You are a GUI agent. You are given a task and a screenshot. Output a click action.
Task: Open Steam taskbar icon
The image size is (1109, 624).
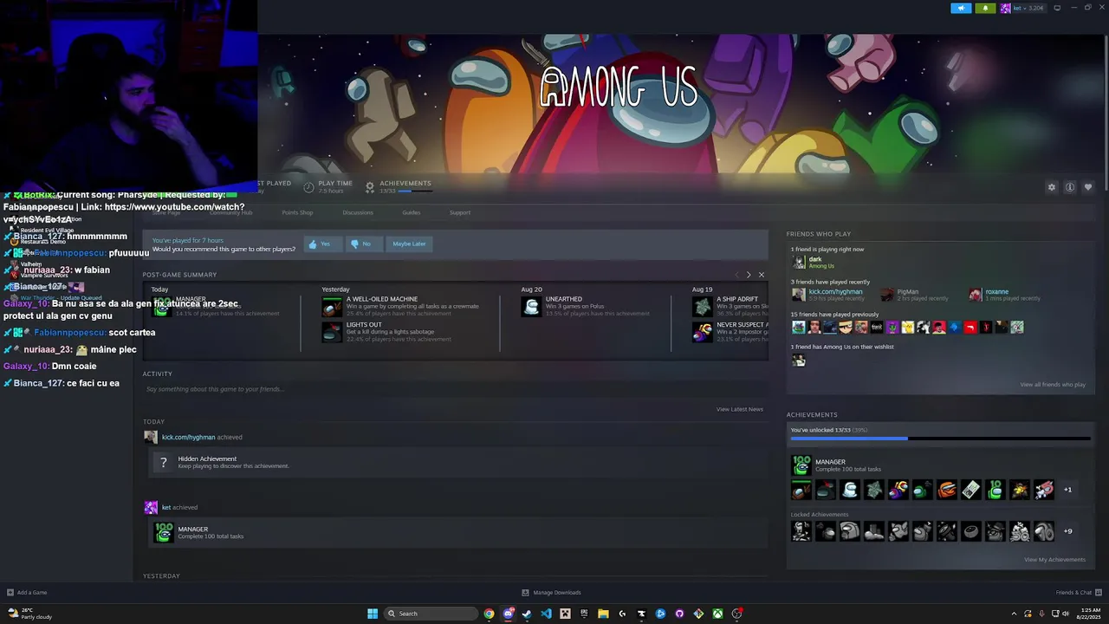click(x=527, y=614)
